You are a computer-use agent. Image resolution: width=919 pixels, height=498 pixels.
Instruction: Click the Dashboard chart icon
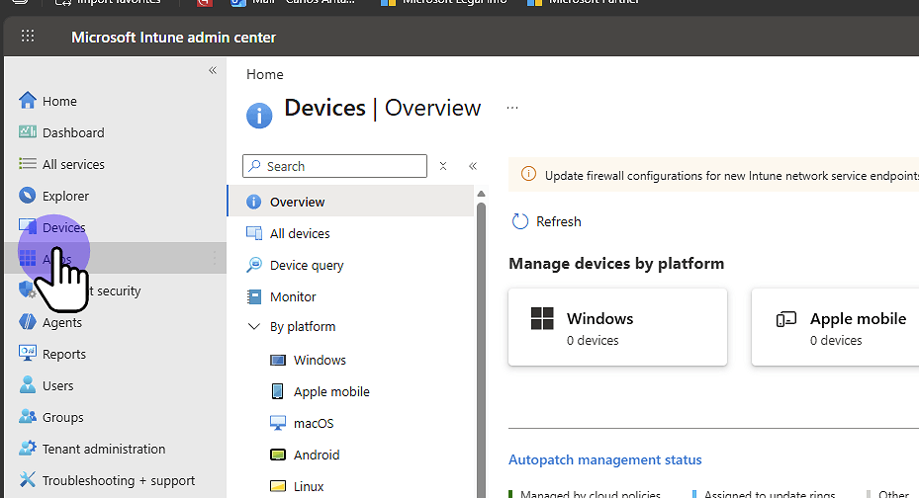[x=28, y=131]
